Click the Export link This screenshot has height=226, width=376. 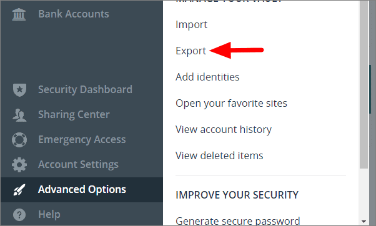[x=191, y=51]
